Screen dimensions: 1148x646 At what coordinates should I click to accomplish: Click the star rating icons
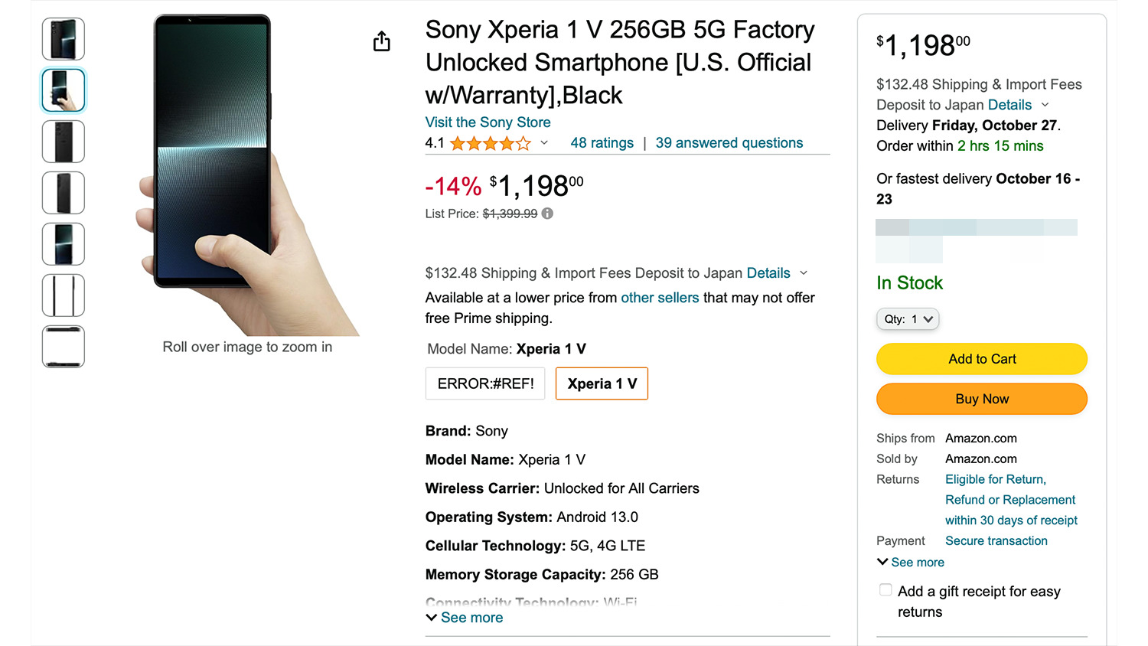(490, 143)
